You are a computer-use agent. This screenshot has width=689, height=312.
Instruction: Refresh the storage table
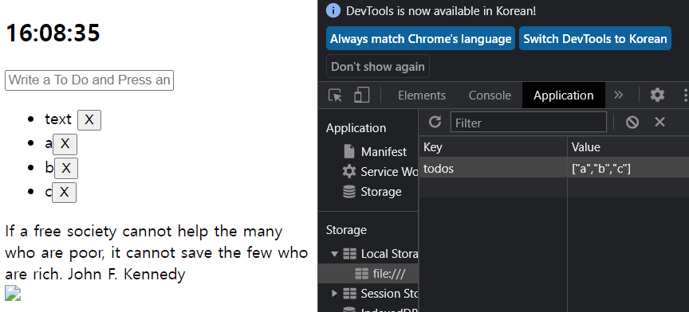[x=435, y=122]
